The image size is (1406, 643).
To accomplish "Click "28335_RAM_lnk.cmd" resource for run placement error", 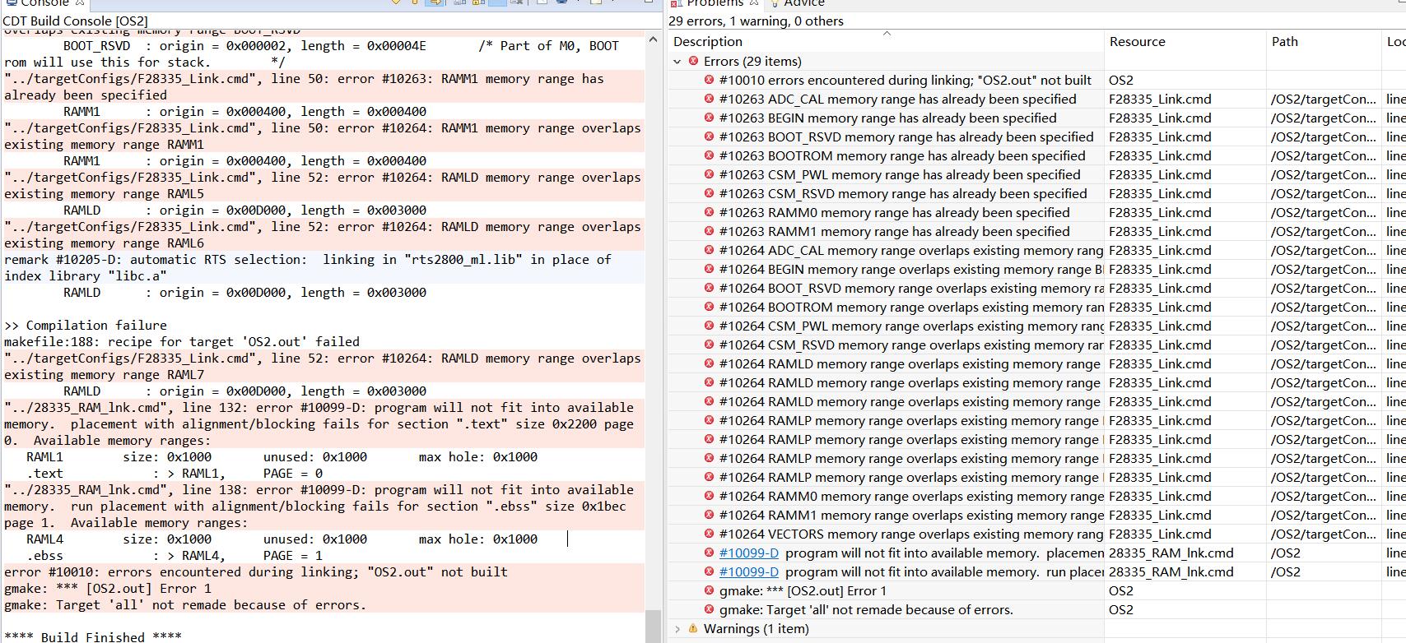I will click(1171, 572).
